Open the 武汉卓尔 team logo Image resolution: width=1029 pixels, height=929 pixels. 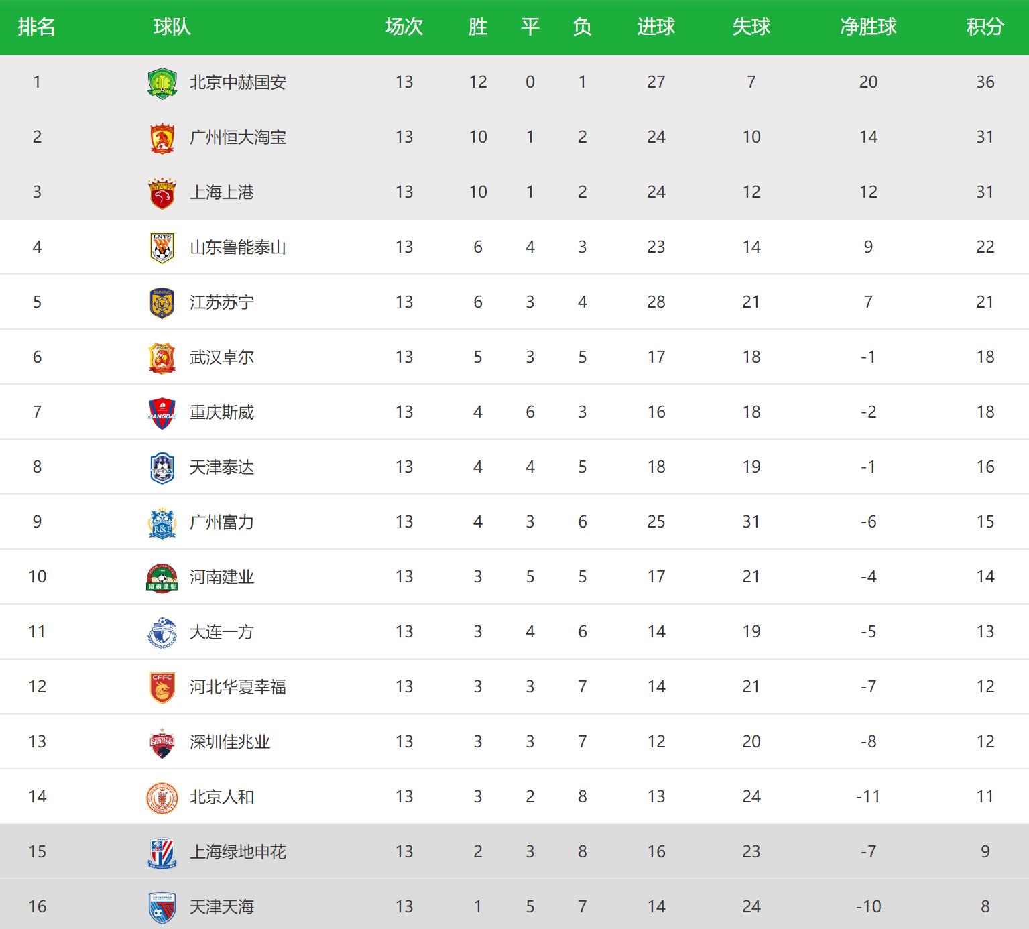162,358
